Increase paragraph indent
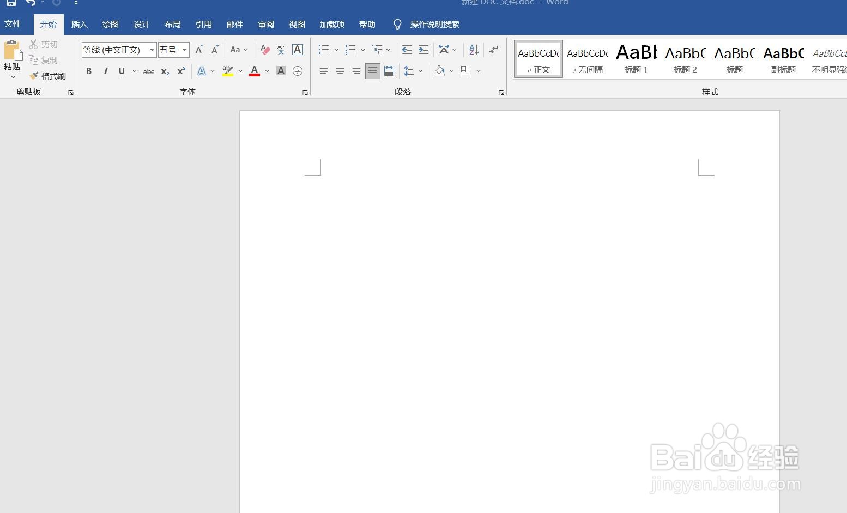The height and width of the screenshot is (513, 847). click(423, 50)
